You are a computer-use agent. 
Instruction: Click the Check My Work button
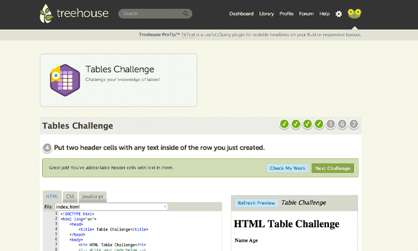coord(287,168)
